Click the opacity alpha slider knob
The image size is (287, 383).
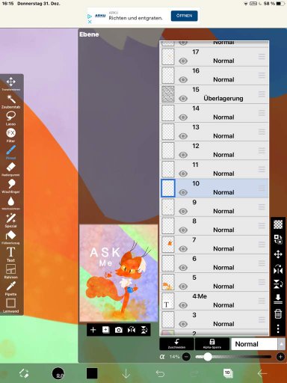point(208,357)
